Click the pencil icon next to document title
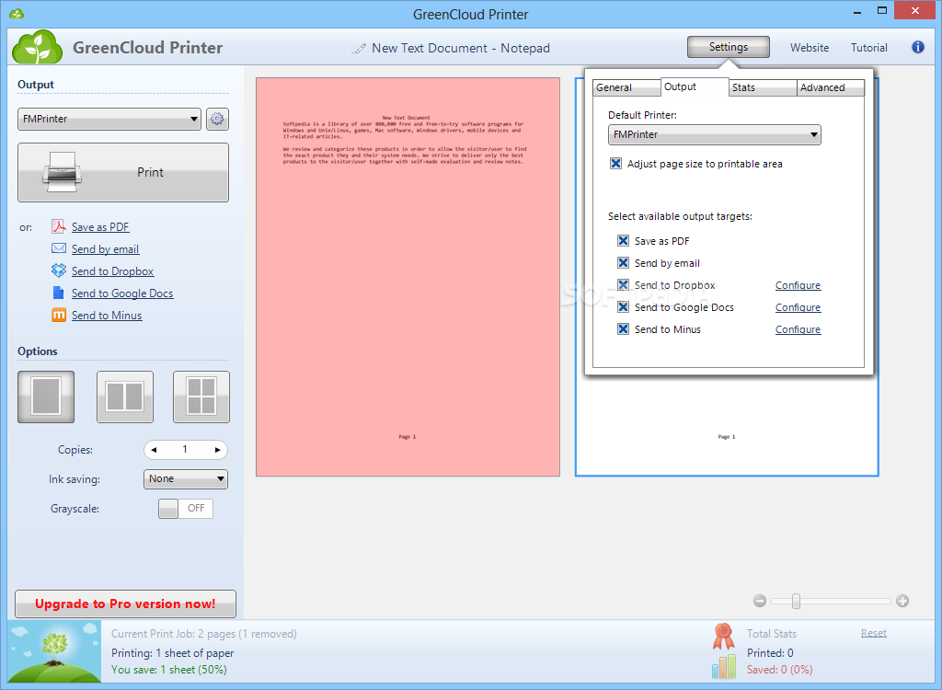The height and width of the screenshot is (690, 942). point(359,48)
